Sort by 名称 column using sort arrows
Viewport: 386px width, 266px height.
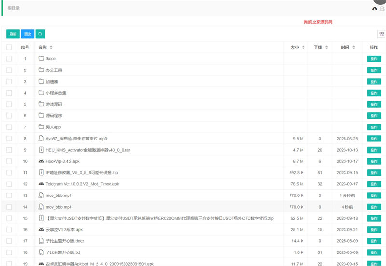tap(51, 47)
